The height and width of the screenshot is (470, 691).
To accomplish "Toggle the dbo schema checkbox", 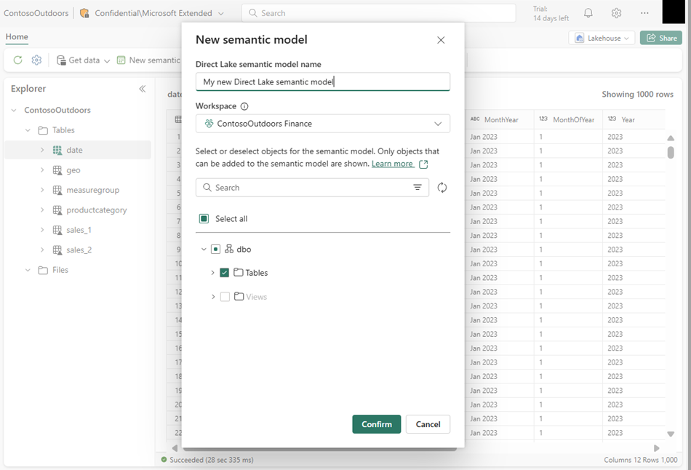I will click(215, 250).
